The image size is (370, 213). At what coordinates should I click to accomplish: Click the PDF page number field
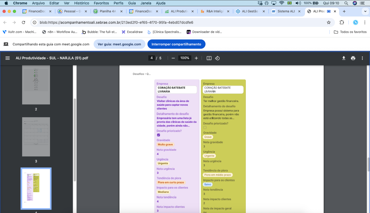pyautogui.click(x=152, y=58)
